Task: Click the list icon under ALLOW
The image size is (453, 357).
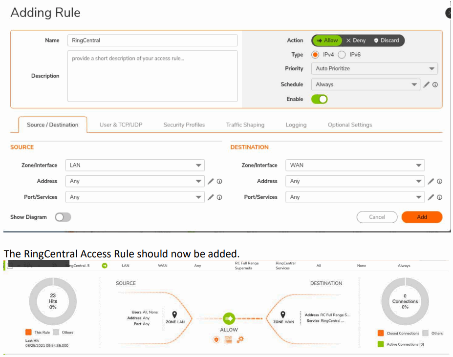Action: coord(228,340)
